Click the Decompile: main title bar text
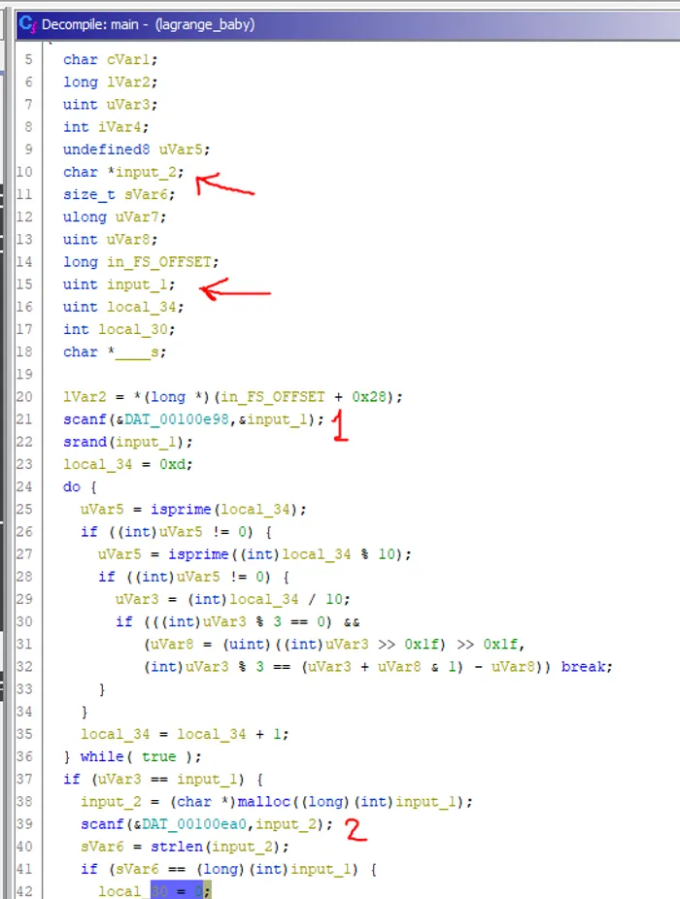 (148, 24)
